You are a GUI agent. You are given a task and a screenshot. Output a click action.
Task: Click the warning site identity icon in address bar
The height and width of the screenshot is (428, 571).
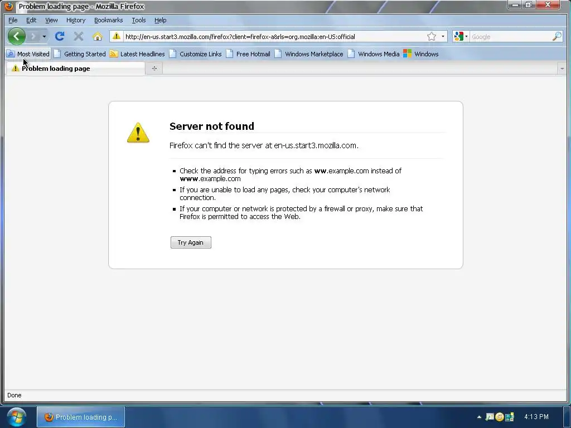click(116, 36)
